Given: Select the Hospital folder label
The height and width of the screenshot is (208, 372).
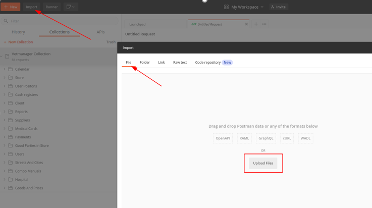Looking at the screenshot, I should (22, 180).
